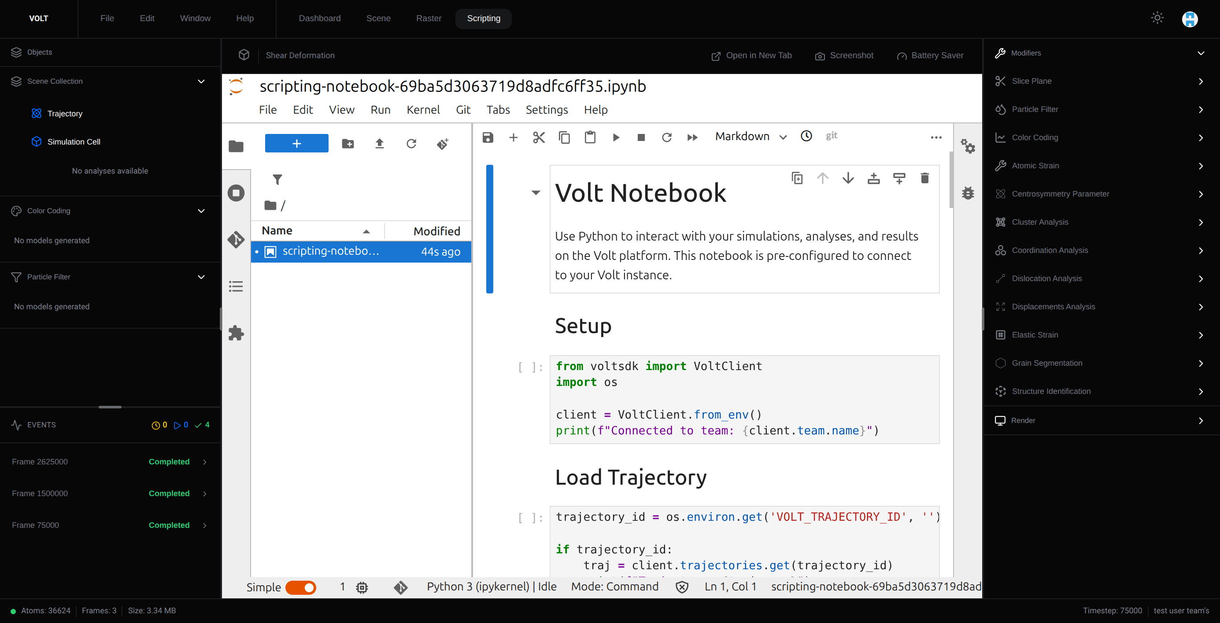Collapse the left Particle Filter section
This screenshot has width=1220, height=623.
201,277
